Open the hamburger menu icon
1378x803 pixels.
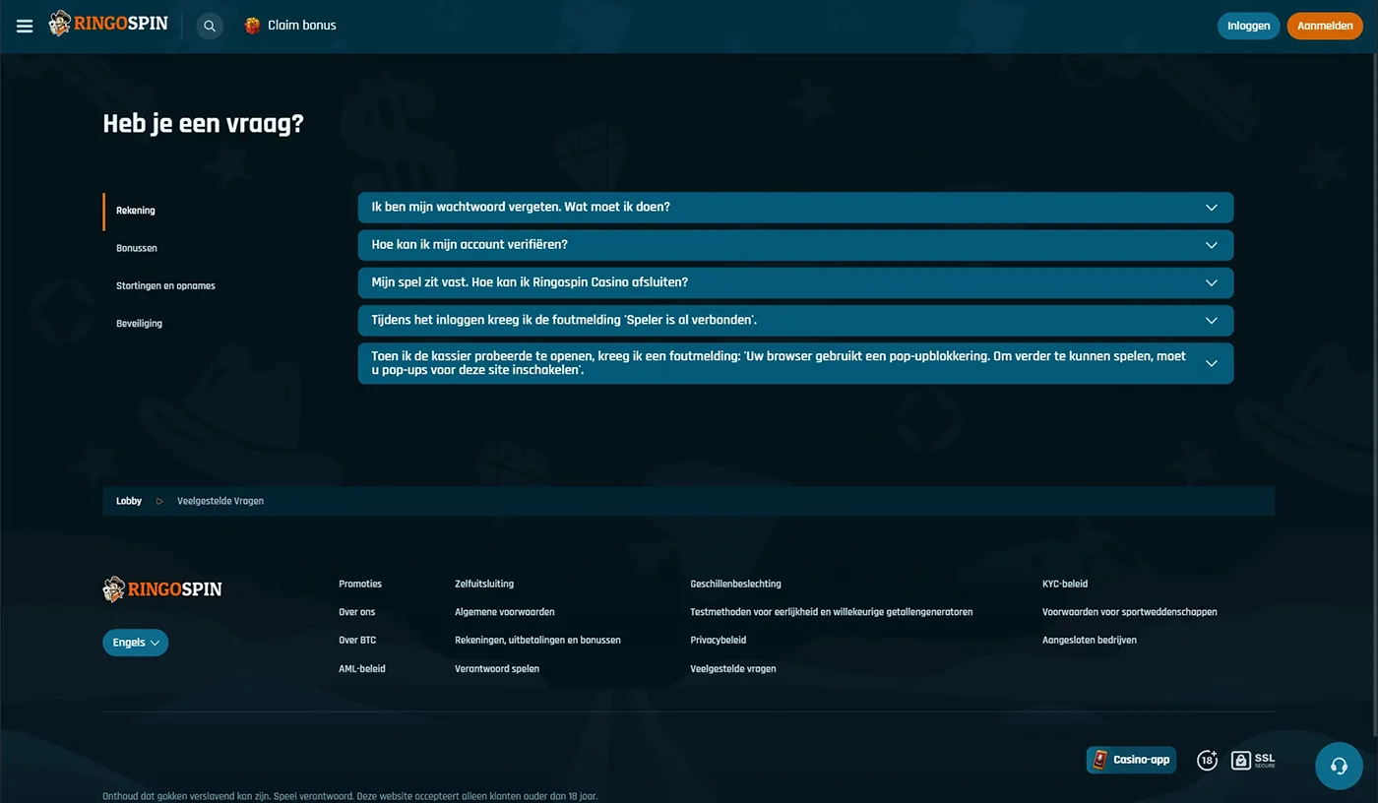pyautogui.click(x=25, y=26)
